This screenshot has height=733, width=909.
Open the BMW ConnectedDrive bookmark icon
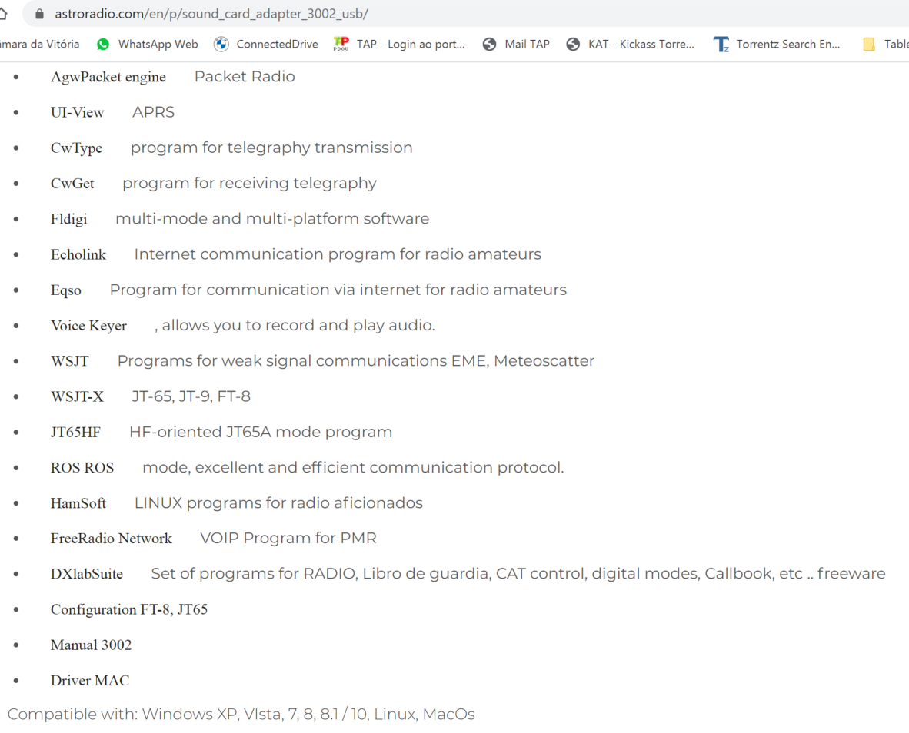point(221,45)
